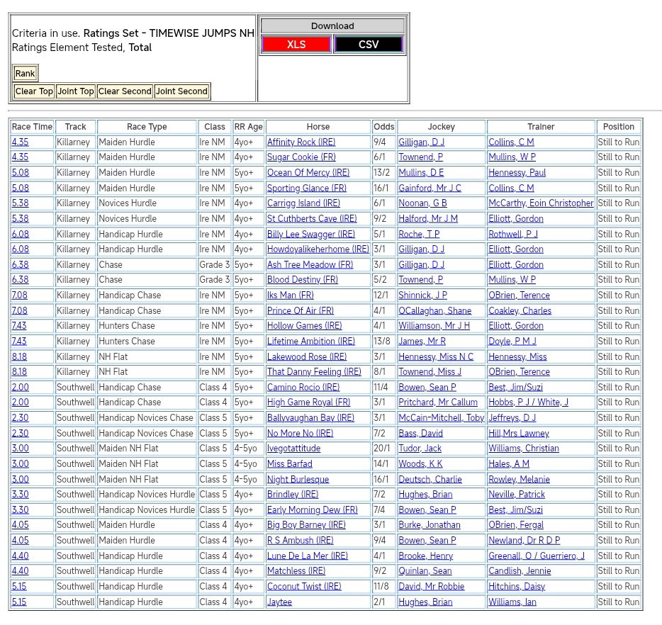662x625 pixels.
Task: Click the black CSV download button
Action: coord(369,44)
